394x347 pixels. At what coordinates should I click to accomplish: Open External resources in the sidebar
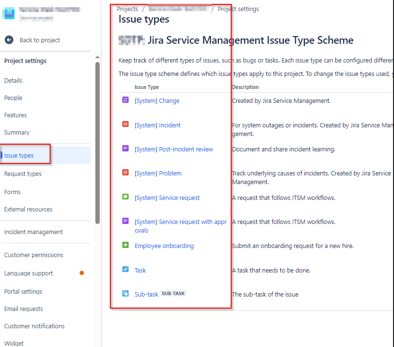click(28, 210)
